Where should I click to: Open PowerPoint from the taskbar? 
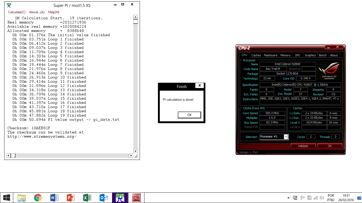point(70,198)
